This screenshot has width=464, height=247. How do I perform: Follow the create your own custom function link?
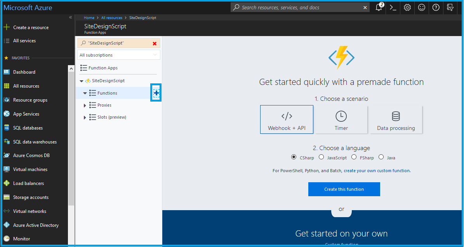pos(377,171)
